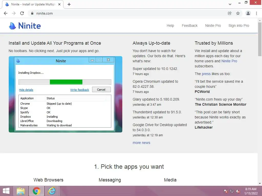Viewport: 262px width, 196px height.
Task: Click 'Google Drive for Desktop updated' text
Action: tap(160, 125)
